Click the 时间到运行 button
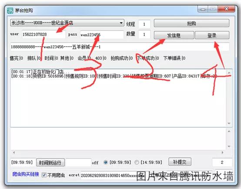Viewport: 241px width, 189px height. 50,162
